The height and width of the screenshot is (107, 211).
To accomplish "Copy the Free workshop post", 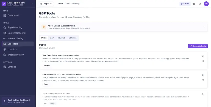I will click(203, 75).
